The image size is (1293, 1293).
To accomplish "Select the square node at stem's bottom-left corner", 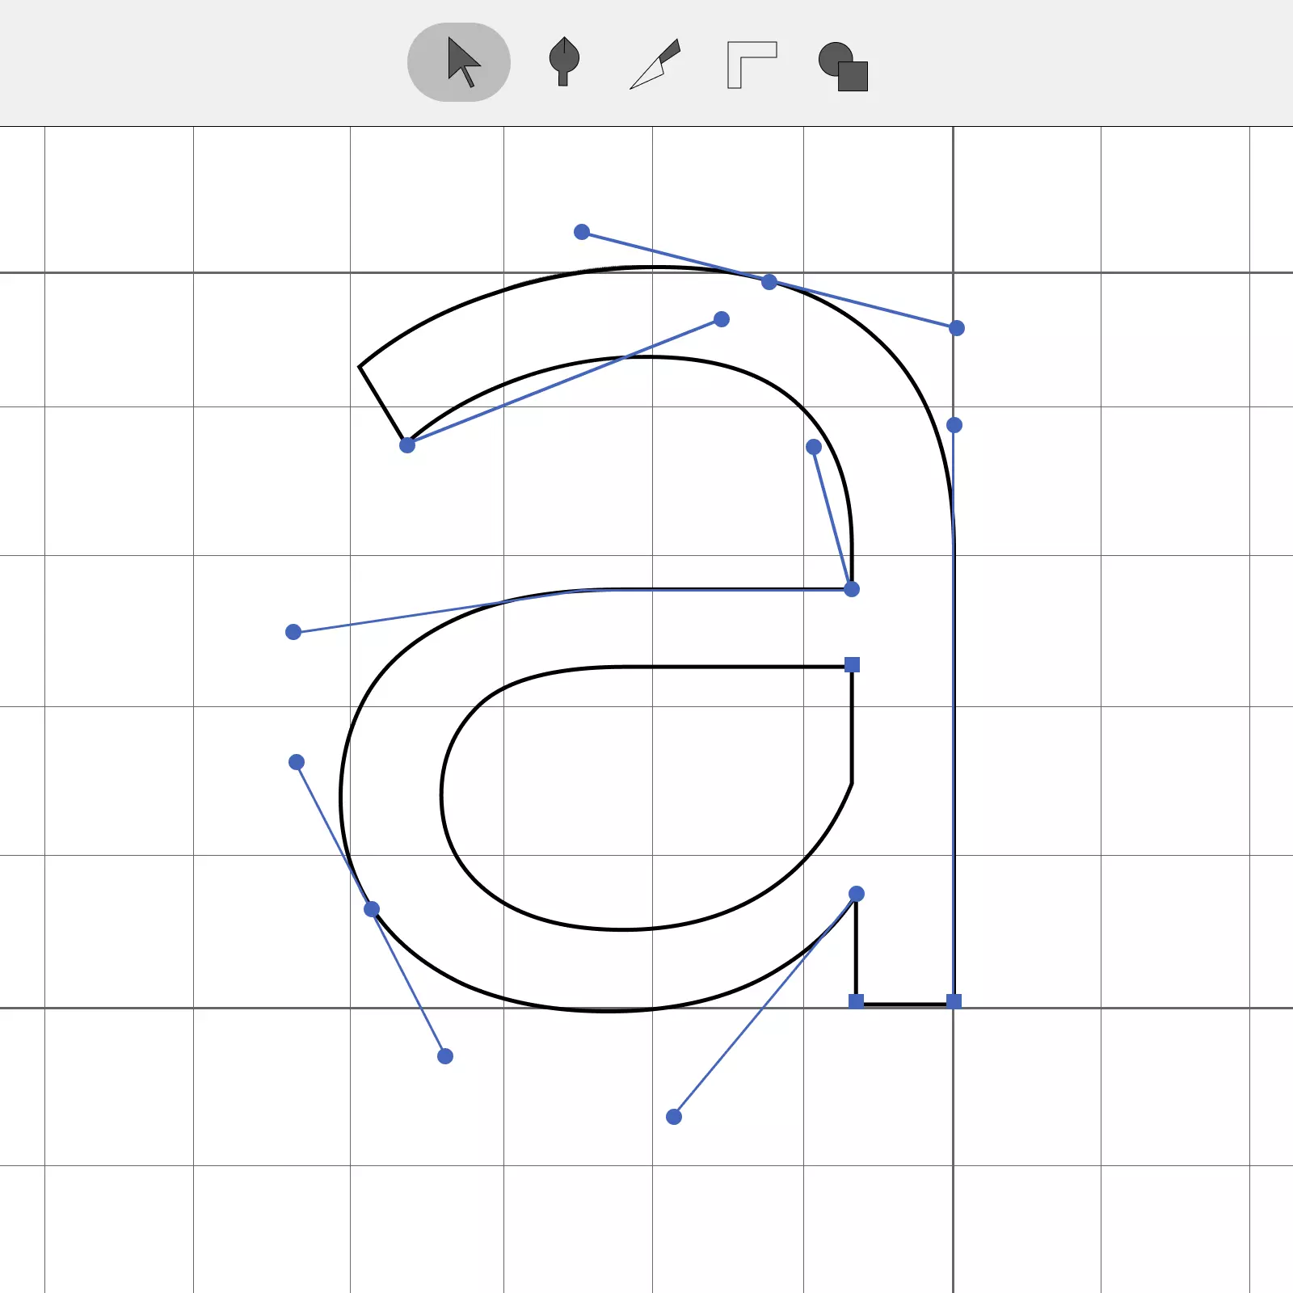I will pyautogui.click(x=857, y=1001).
